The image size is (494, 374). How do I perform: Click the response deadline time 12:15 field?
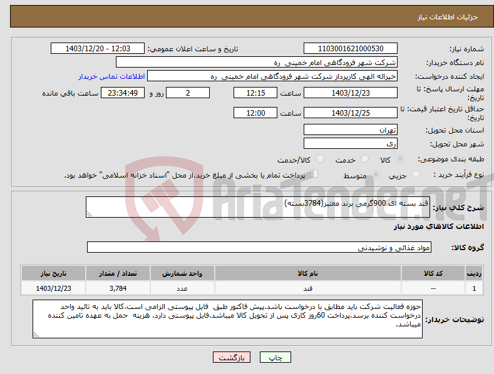[255, 93]
